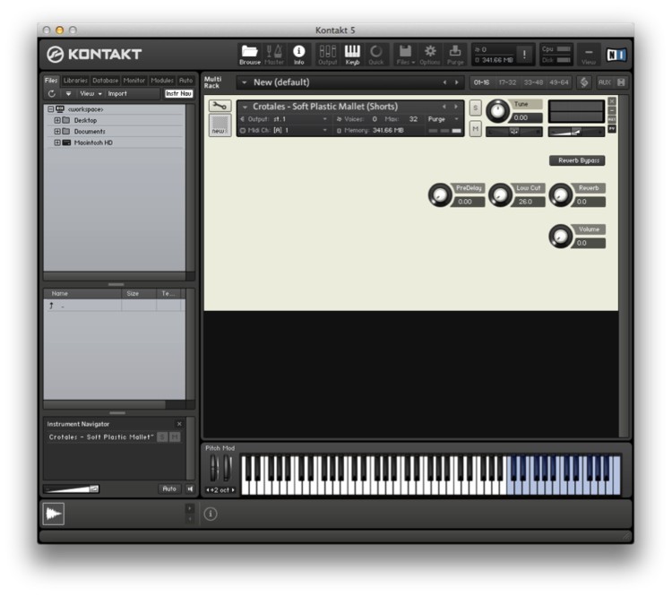Open the Master editor
Screen dimensions: 672x596
coord(274,55)
